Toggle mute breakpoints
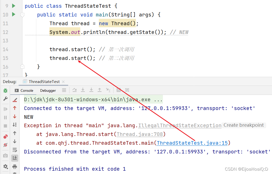Image resolution: width=272 pixels, height=174 pixels. click(5, 145)
